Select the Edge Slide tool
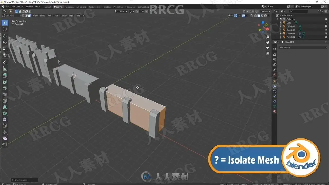The width and height of the screenshot is (329, 185). tap(5, 126)
